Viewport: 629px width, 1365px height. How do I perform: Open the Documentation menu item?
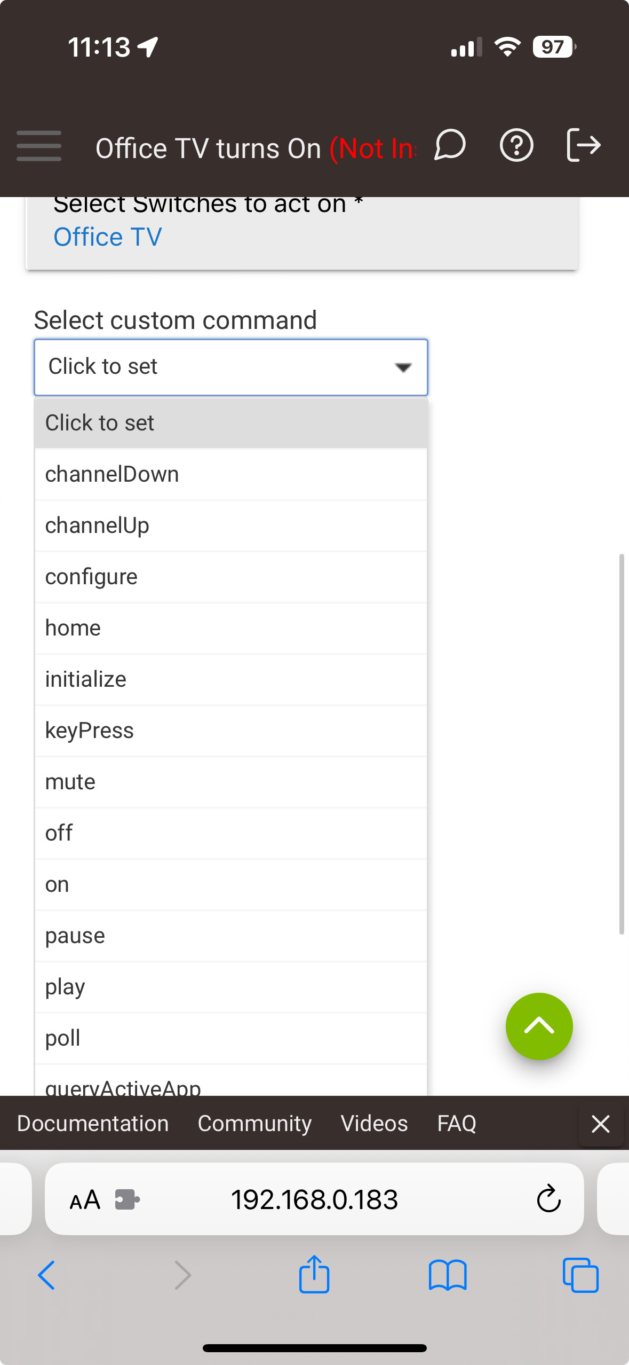coord(92,1123)
